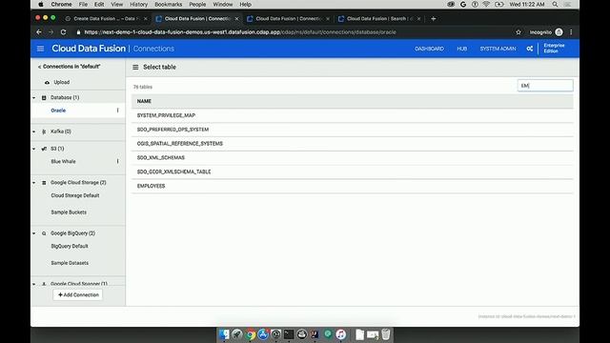Open the Bookmarks menu

168,4
